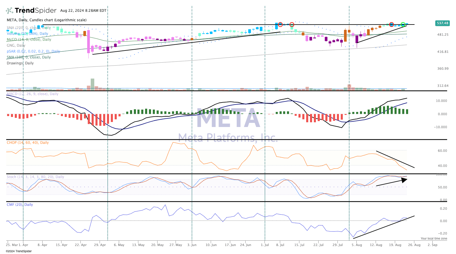Click the 24. Jun date axis label
Image resolution: width=456 pixels, height=254 pixels.
[246, 245]
